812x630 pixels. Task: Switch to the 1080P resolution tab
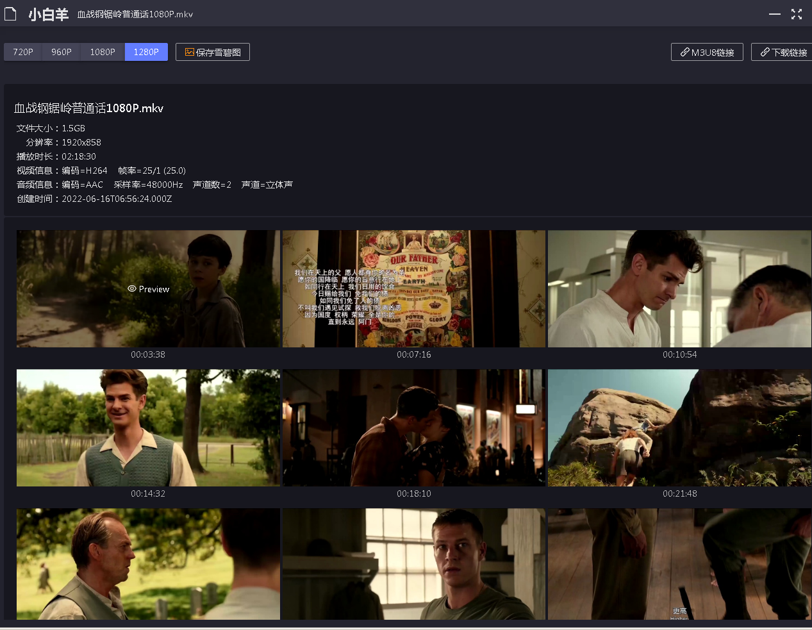click(x=103, y=52)
